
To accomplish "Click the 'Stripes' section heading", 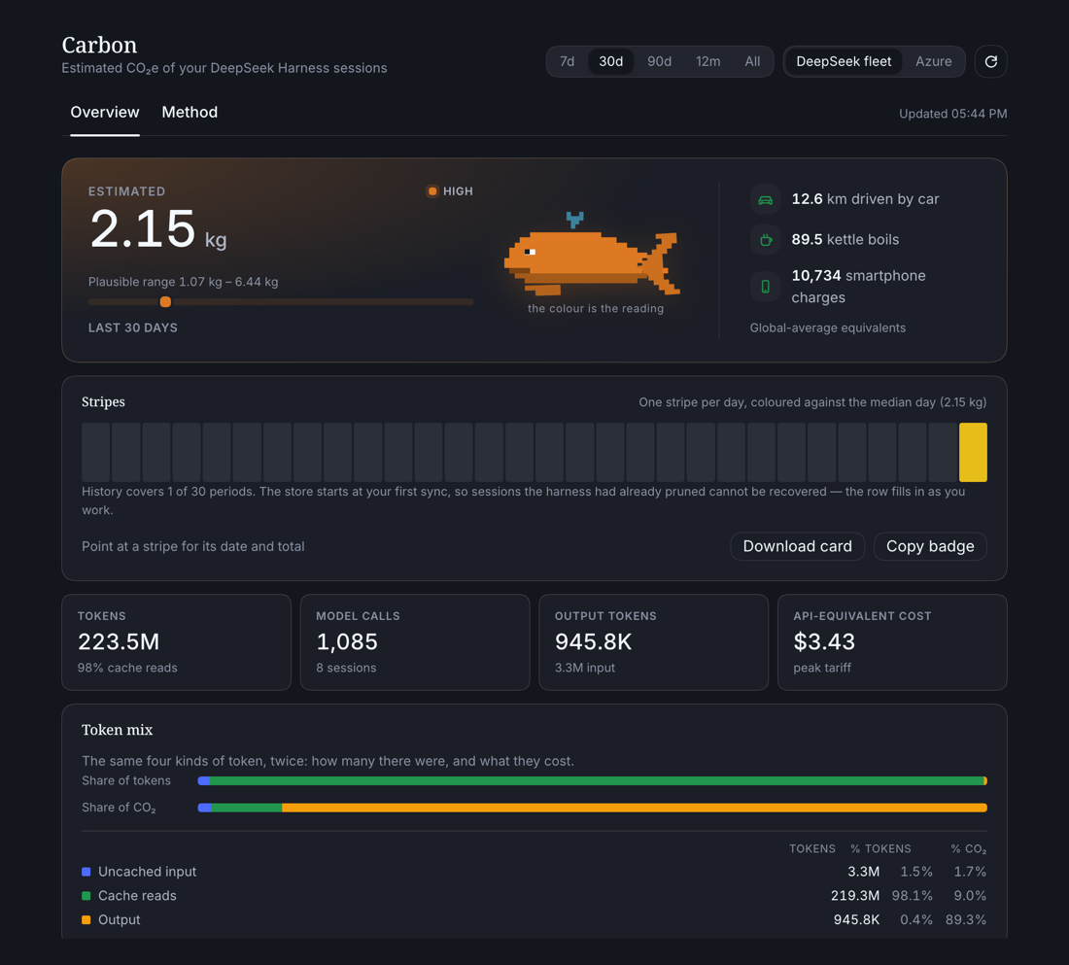I will click(x=103, y=401).
